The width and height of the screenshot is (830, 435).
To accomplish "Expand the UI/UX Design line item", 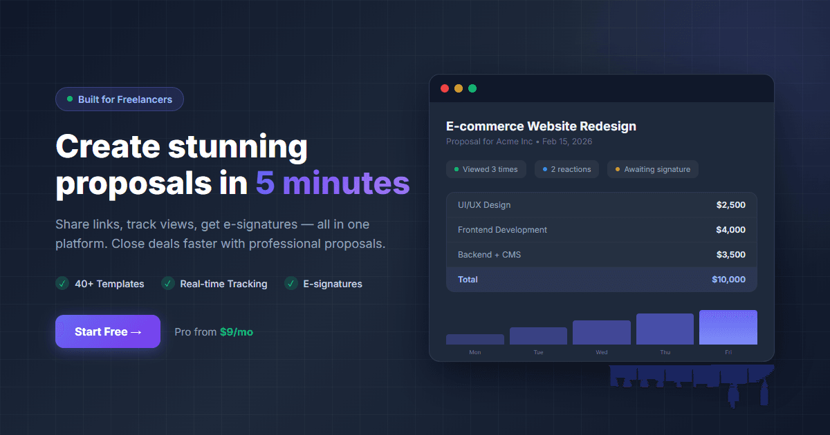I will [x=602, y=204].
